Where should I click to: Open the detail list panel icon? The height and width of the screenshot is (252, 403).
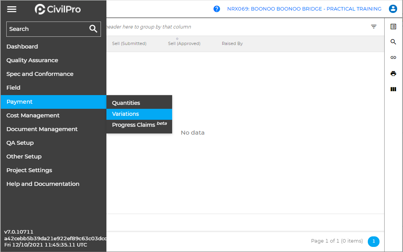click(393, 27)
